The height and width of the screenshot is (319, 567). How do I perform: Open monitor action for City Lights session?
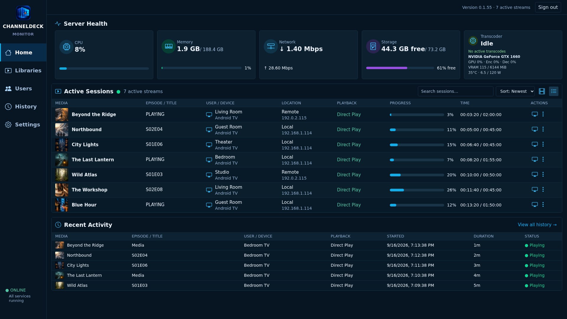click(535, 144)
